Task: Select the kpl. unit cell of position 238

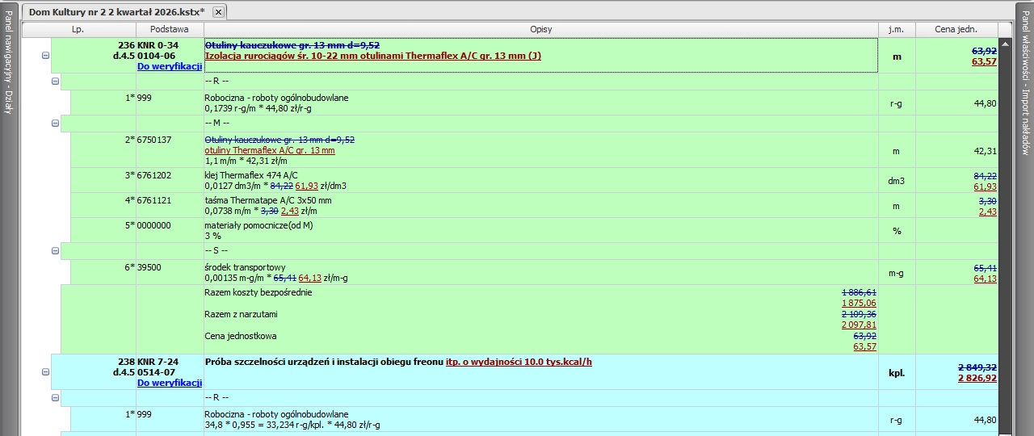Action: point(897,373)
